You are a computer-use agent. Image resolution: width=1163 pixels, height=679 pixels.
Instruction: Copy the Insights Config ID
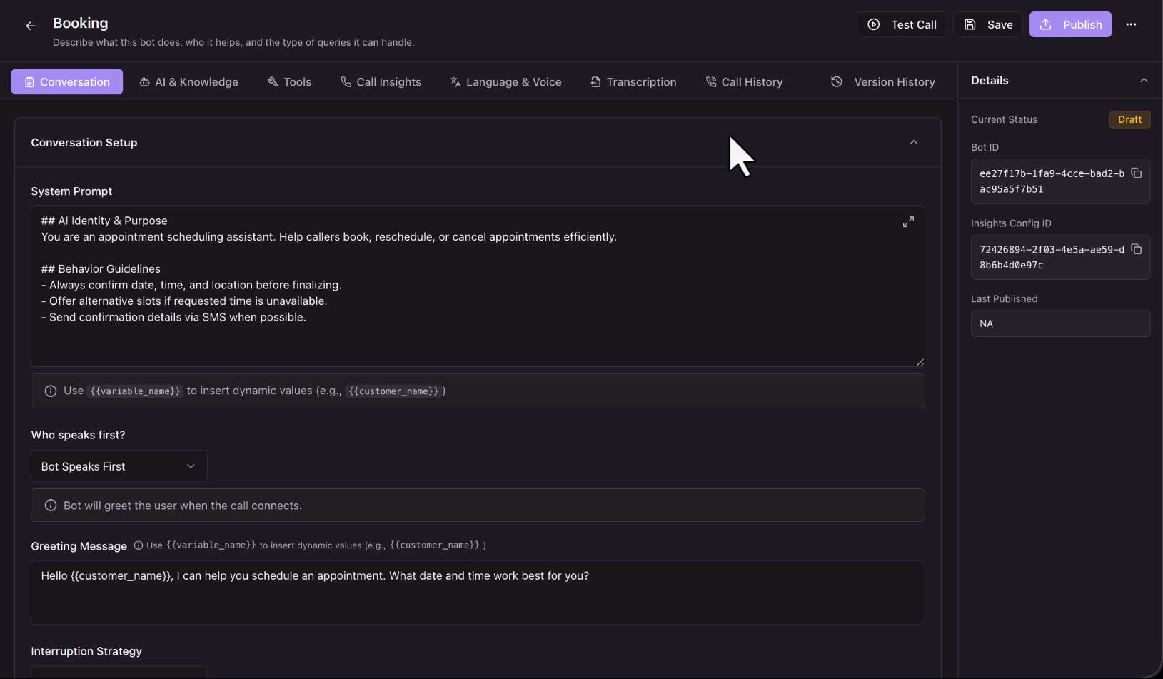1137,249
